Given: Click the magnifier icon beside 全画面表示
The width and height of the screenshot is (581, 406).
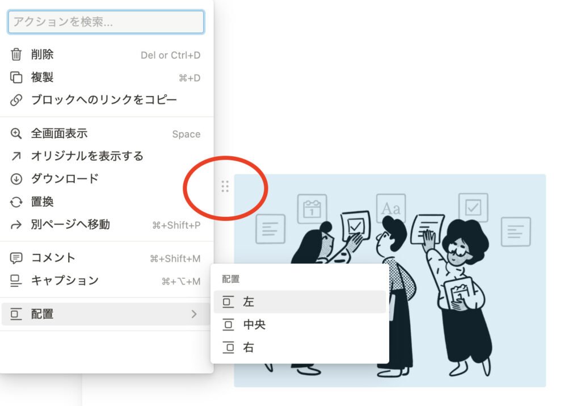Looking at the screenshot, I should (16, 133).
